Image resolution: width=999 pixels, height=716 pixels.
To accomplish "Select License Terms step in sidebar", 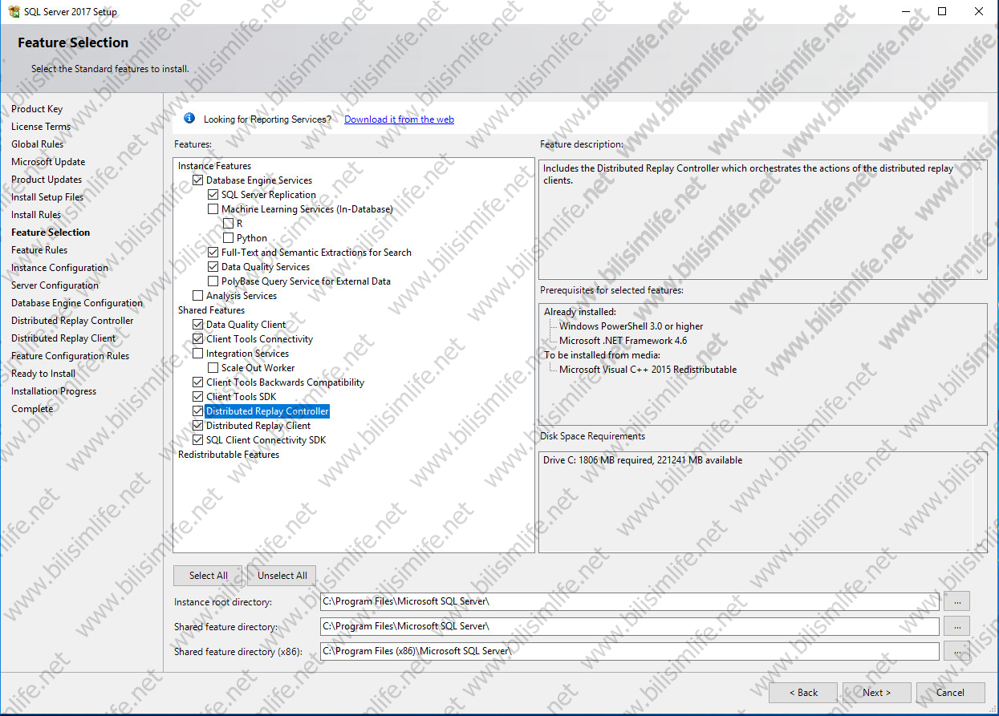I will pos(41,127).
